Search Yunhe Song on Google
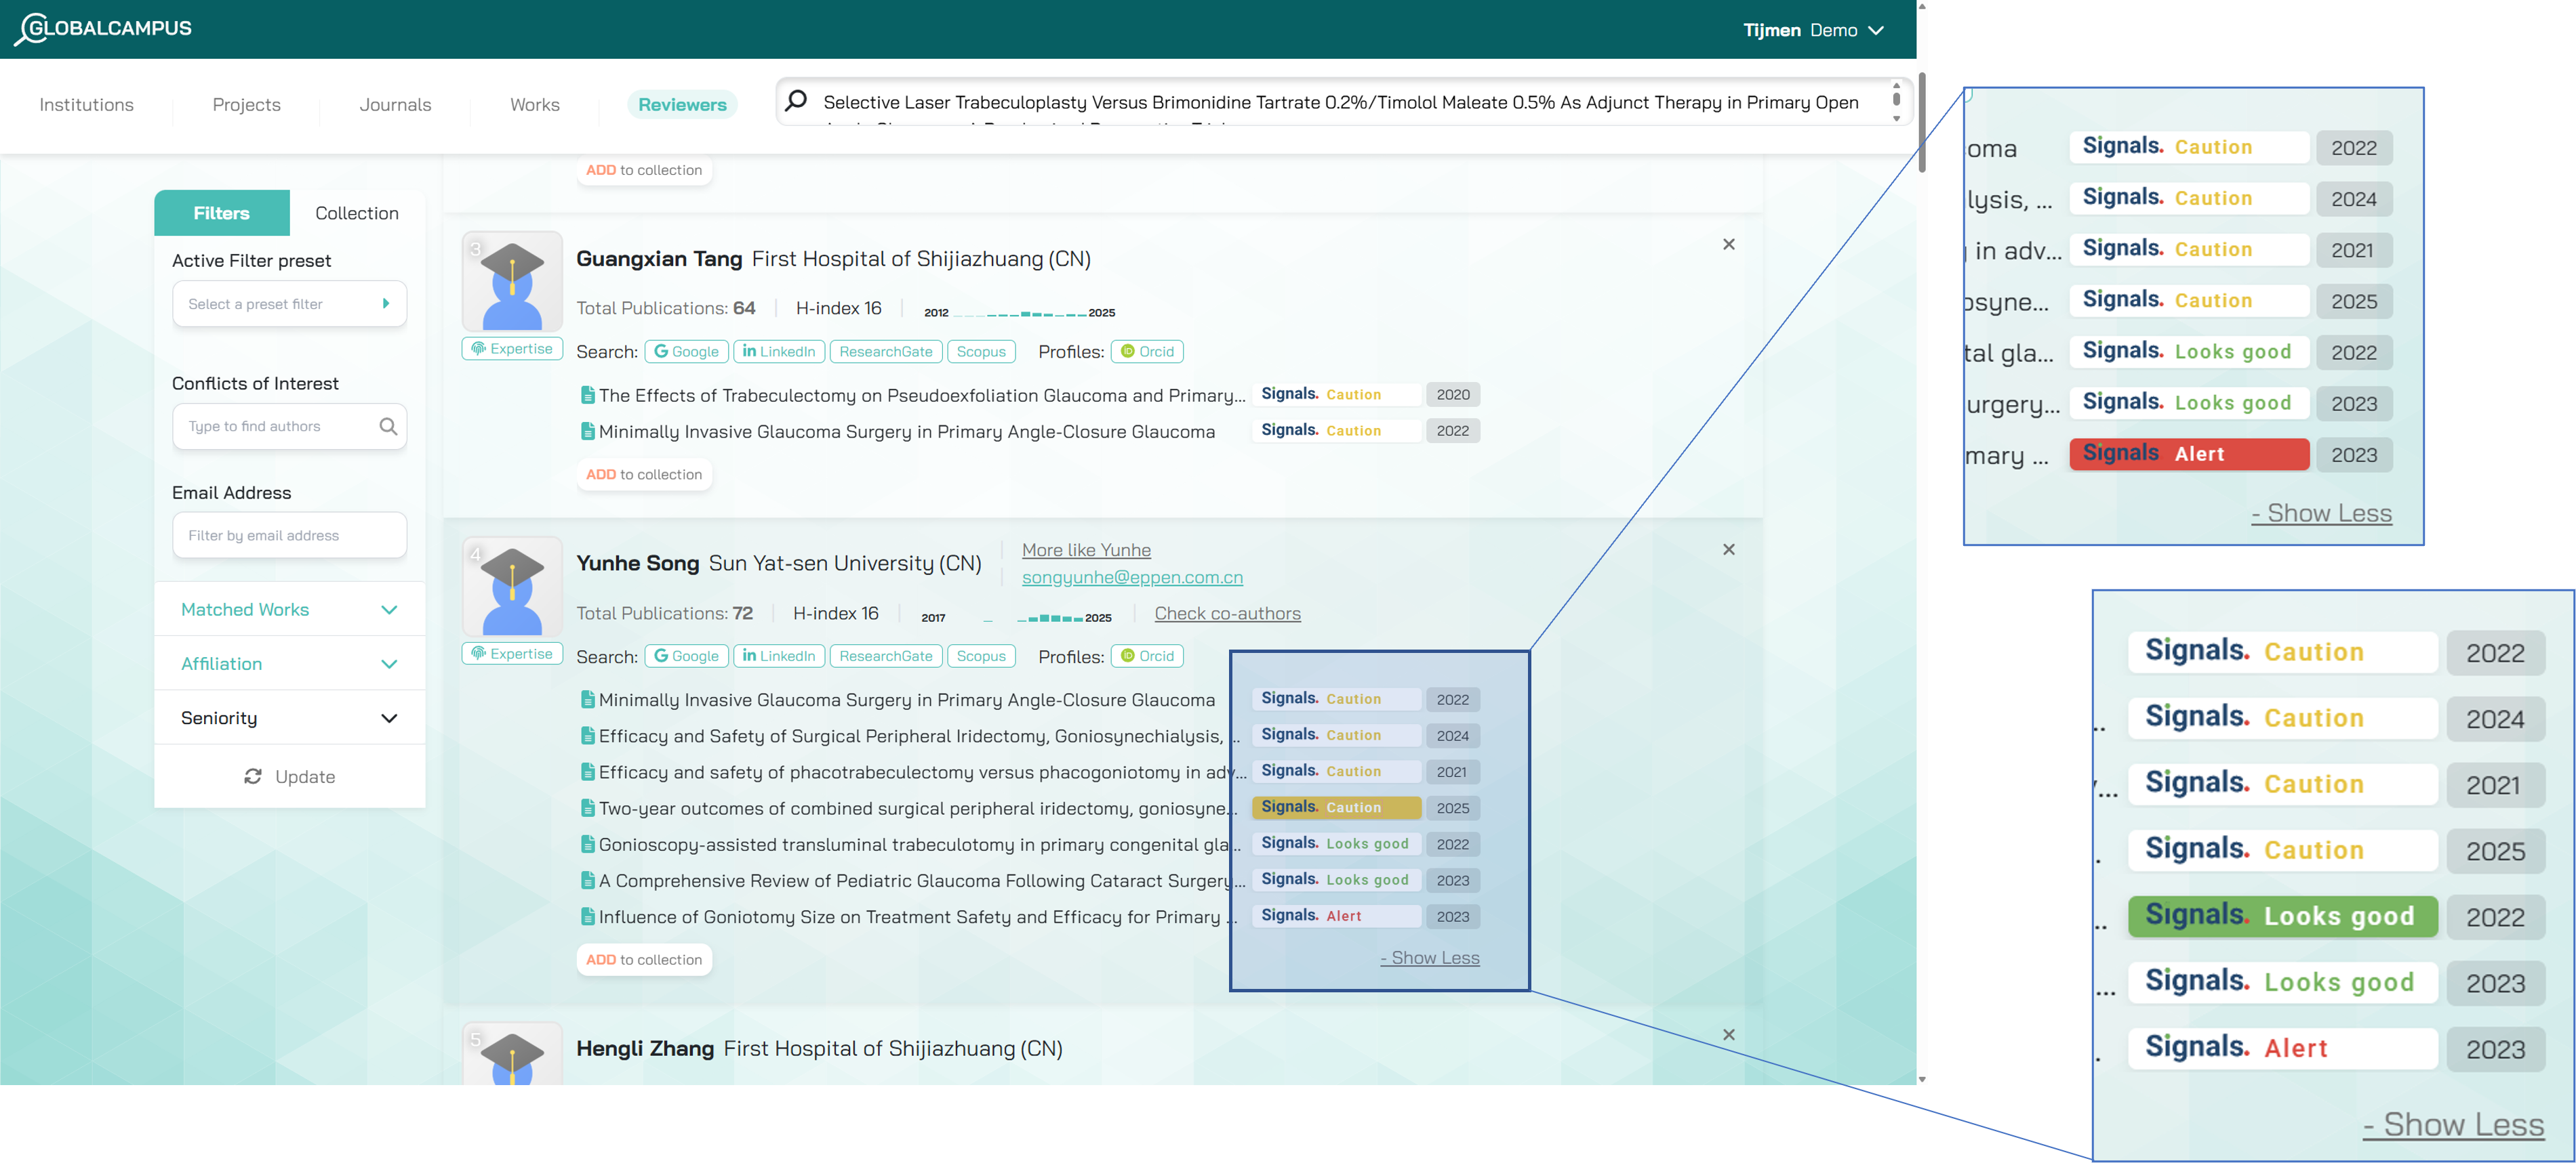This screenshot has width=2576, height=1163. point(686,656)
